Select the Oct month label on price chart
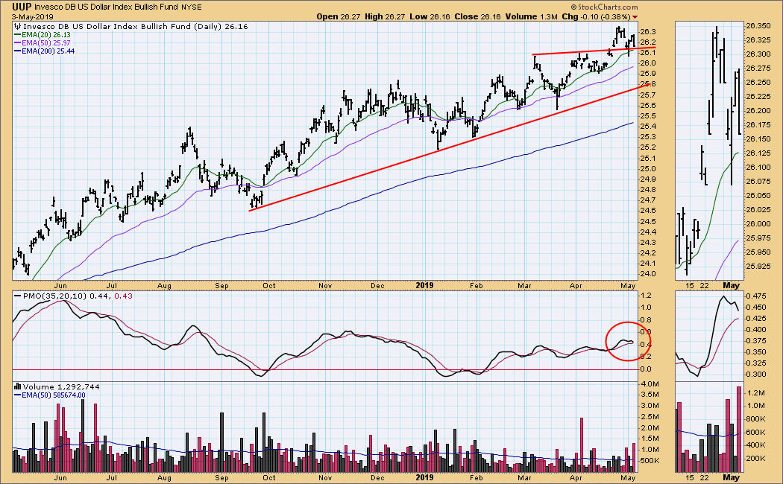Image resolution: width=783 pixels, height=484 pixels. click(x=268, y=284)
